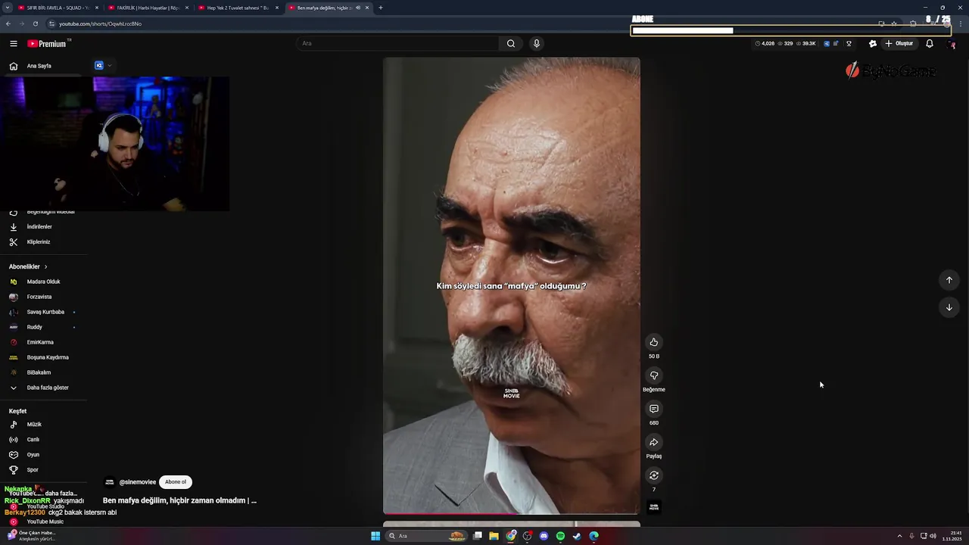Viewport: 969px width, 545px height.
Task: Open the Madara Olduk subscription channel
Action: click(x=43, y=282)
